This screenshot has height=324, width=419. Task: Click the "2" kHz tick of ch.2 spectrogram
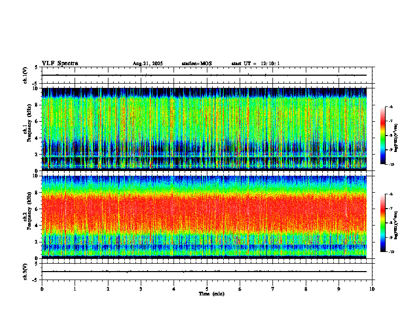[37, 242]
